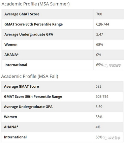Click the WeChat watermark icon in Summer table

point(106,65)
